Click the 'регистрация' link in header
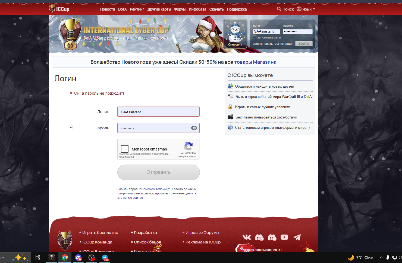 pyautogui.click(x=284, y=44)
